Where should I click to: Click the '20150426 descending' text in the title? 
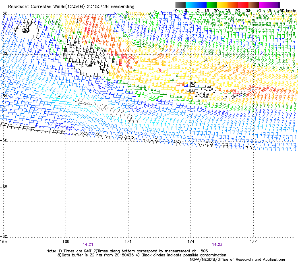[x=111, y=7]
